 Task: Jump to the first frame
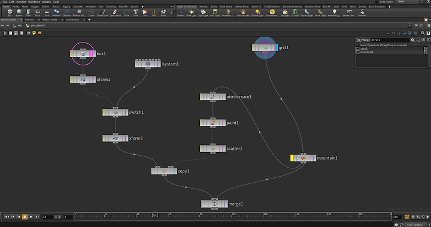(x=7, y=217)
